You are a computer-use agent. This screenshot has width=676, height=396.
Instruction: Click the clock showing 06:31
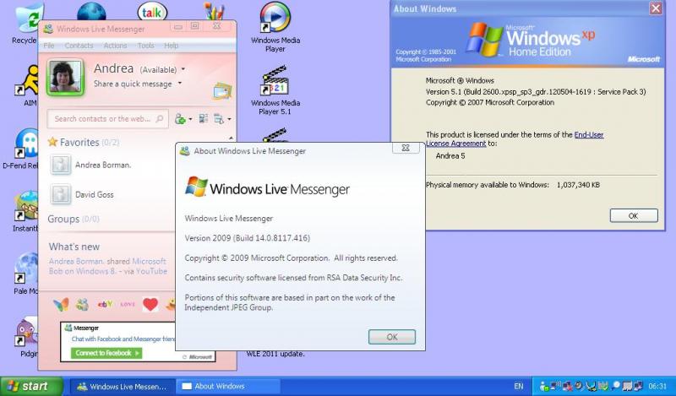[x=658, y=387]
